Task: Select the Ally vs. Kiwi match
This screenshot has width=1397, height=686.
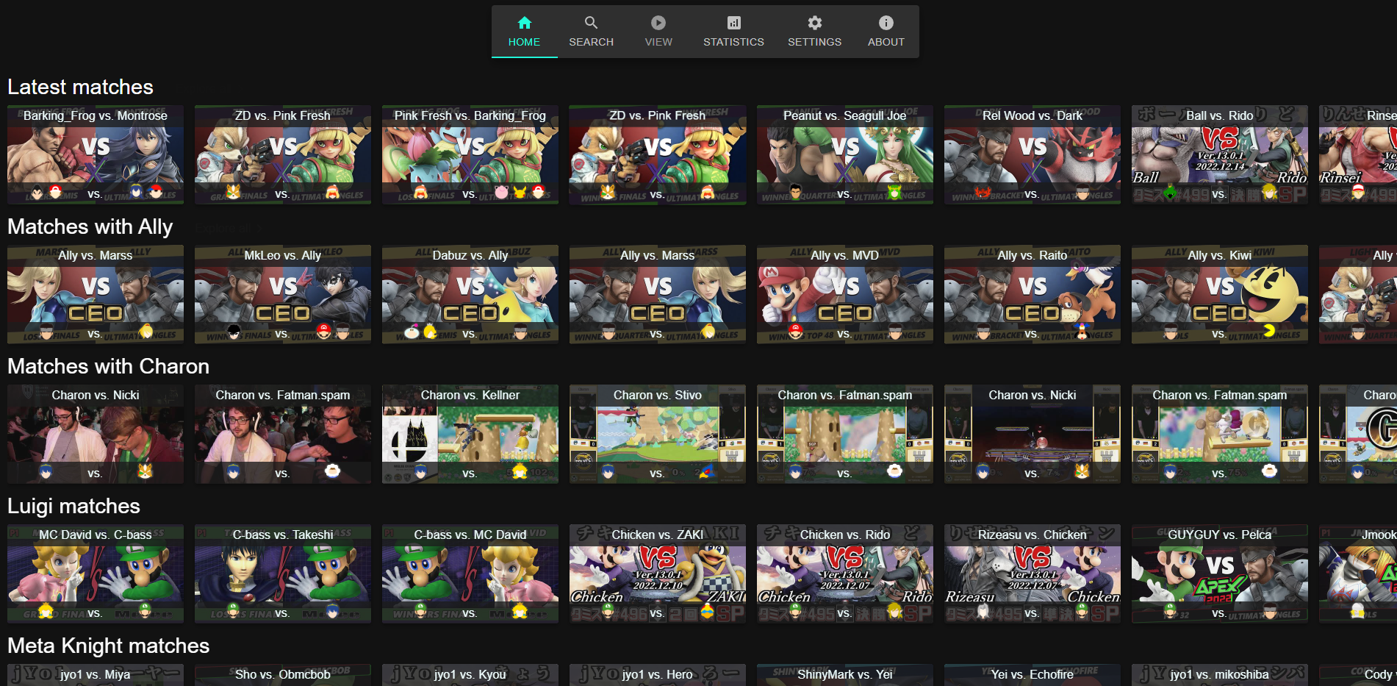Action: pos(1220,294)
